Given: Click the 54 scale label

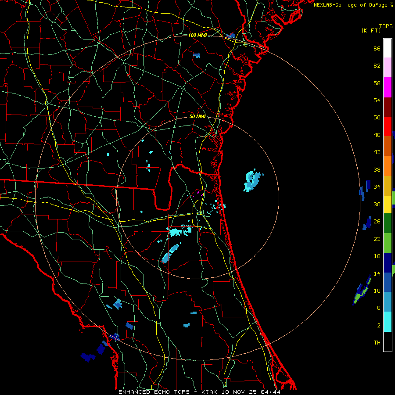Looking at the screenshot, I should click(x=377, y=100).
